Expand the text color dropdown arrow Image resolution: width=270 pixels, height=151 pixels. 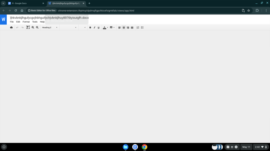tap(107, 28)
